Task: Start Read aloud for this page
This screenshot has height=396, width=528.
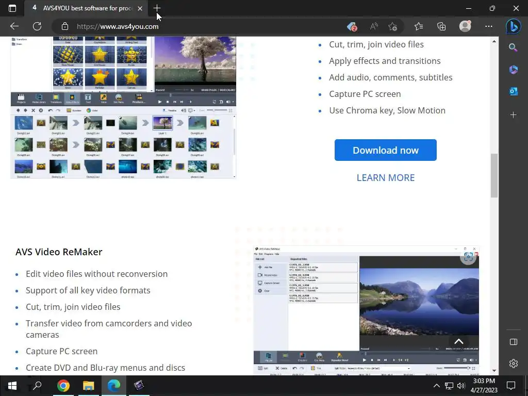Action: tap(374, 26)
